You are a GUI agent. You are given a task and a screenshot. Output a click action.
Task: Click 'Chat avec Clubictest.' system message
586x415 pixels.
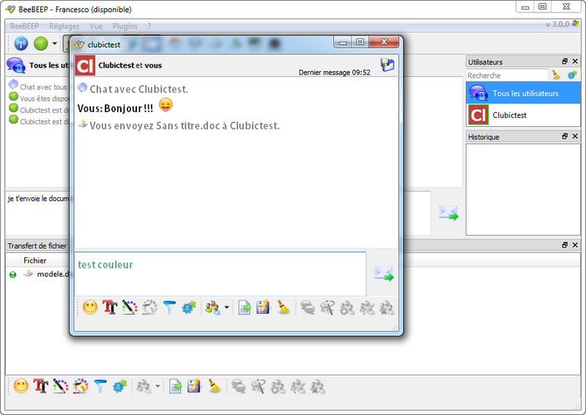tap(138, 89)
